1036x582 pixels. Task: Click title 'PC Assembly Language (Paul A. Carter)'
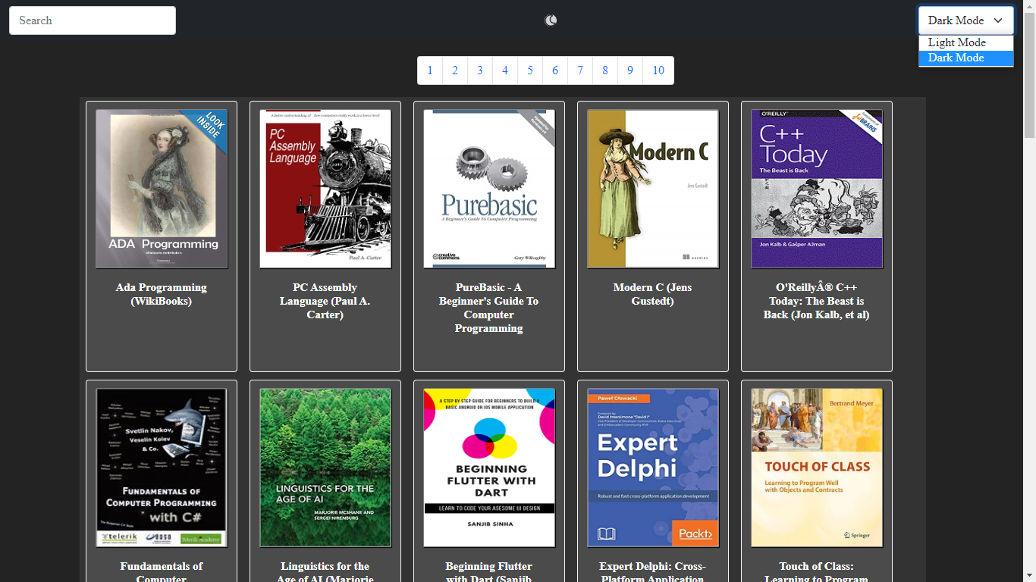[325, 301]
